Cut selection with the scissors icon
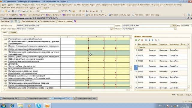This screenshot has width=192, height=108. (13, 11)
